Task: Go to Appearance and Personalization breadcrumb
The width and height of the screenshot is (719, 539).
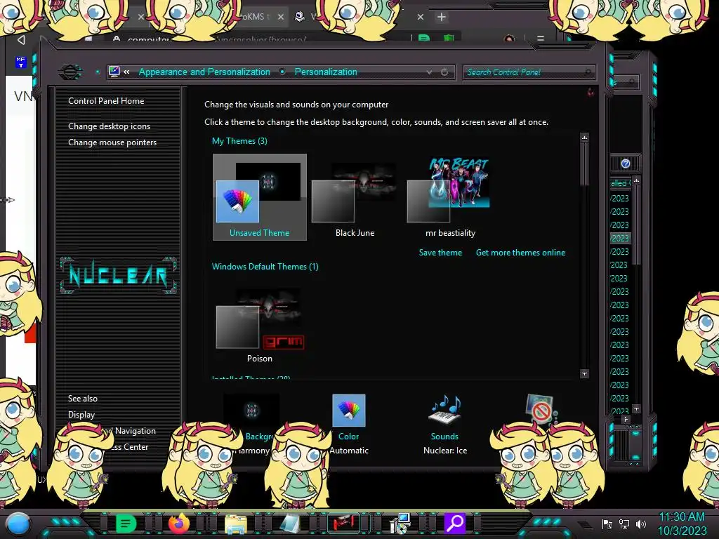Action: pyautogui.click(x=204, y=72)
